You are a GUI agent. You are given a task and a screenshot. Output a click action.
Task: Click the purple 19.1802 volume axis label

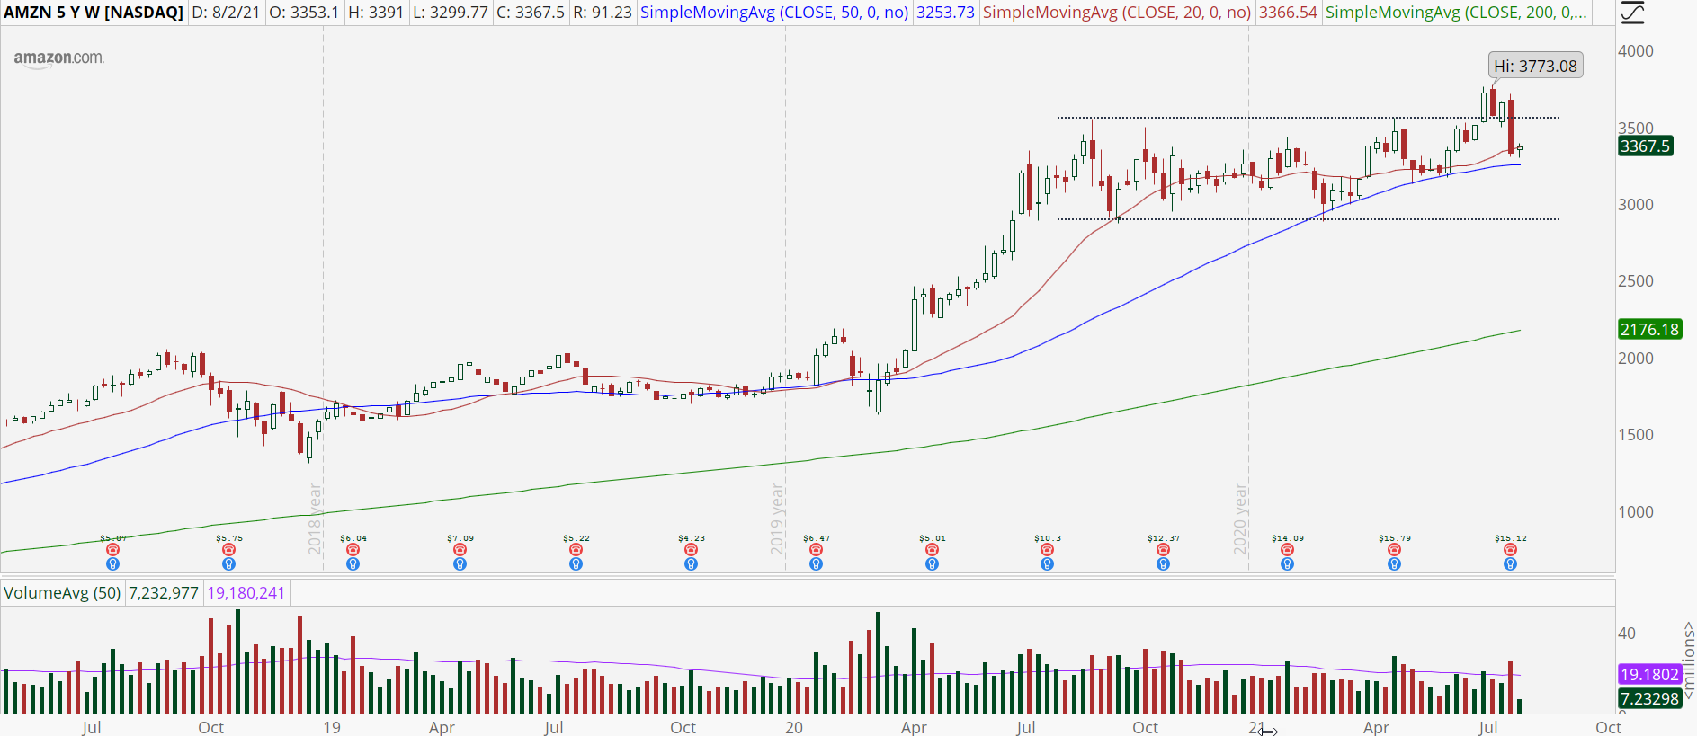click(1649, 674)
